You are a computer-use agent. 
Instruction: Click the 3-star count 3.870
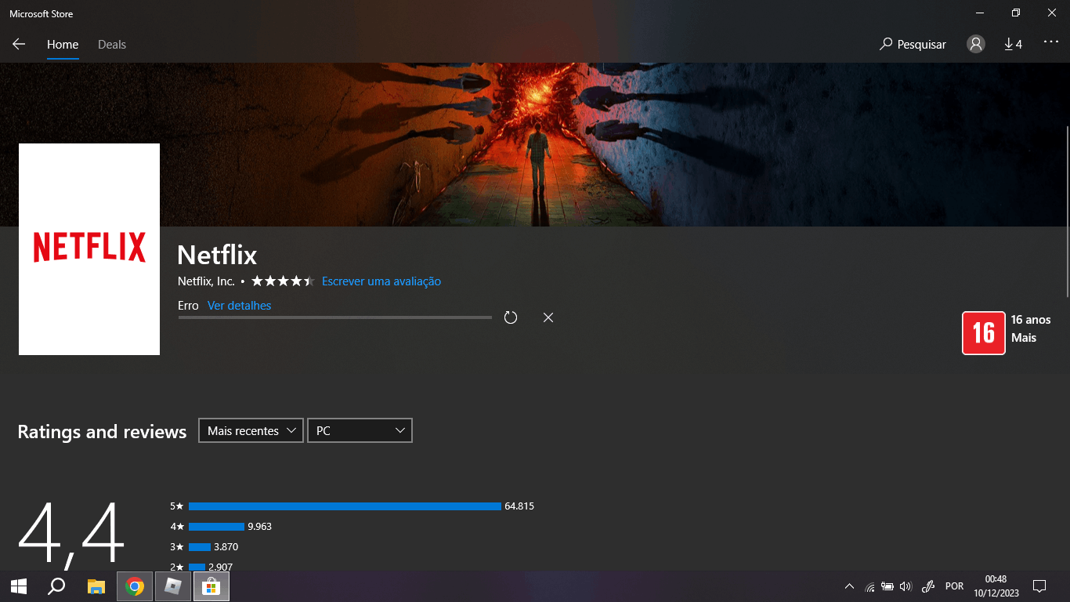pyautogui.click(x=226, y=547)
